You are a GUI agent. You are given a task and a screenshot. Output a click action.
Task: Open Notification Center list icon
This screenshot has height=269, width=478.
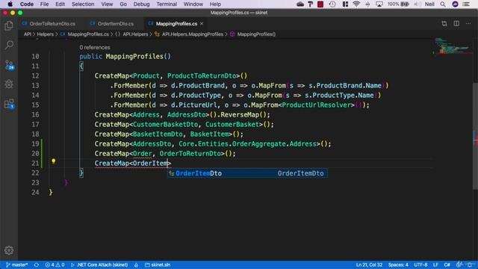(466, 4)
